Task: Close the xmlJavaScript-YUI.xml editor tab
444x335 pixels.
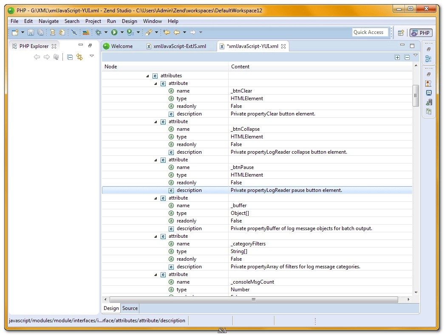Action: [x=283, y=46]
